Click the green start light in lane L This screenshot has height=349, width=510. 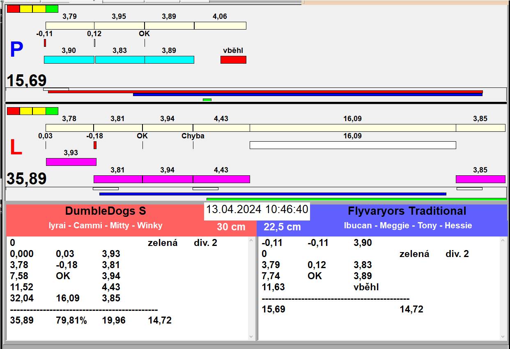click(52, 111)
